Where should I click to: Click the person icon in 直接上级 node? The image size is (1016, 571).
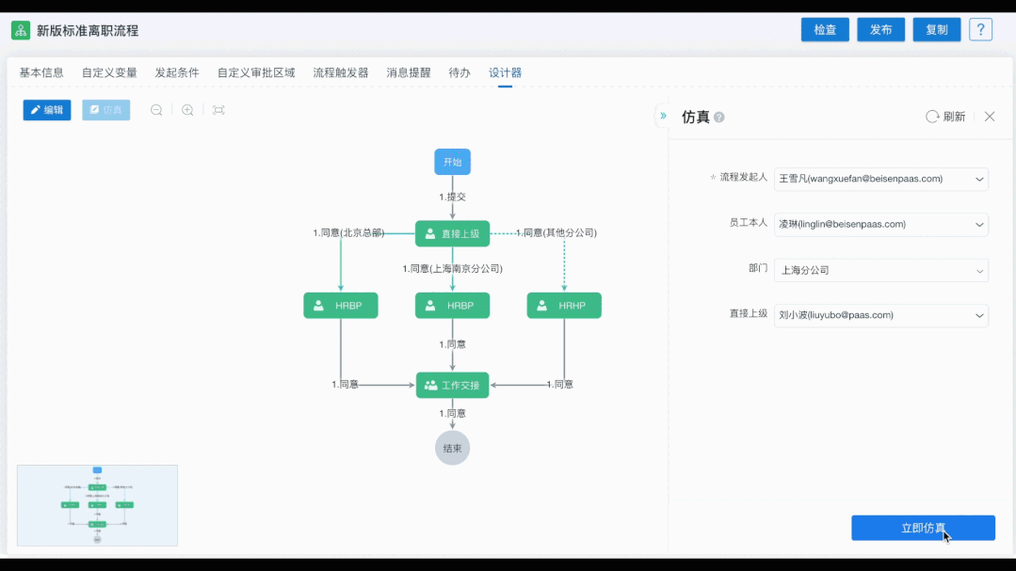point(430,233)
